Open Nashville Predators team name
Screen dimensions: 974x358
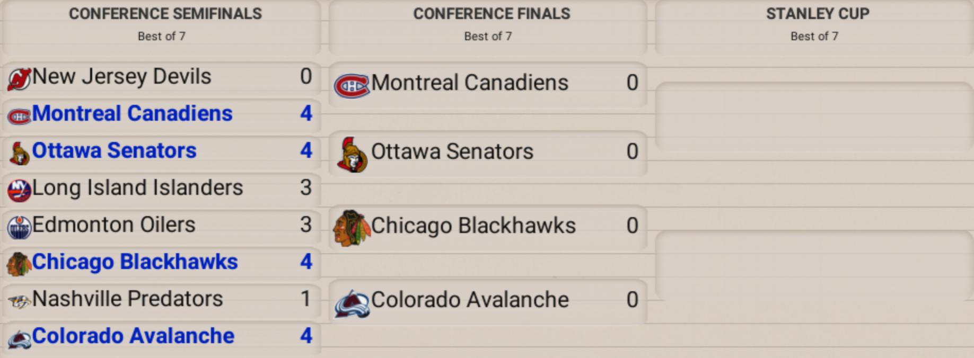pos(128,299)
